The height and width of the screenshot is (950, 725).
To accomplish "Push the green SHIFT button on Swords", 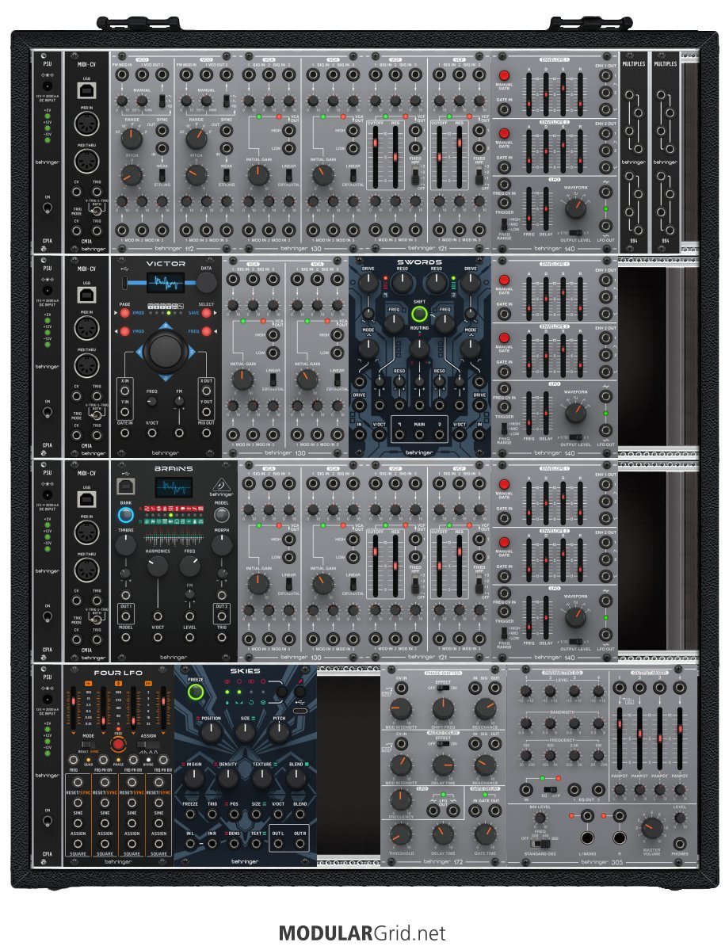I will 418,314.
